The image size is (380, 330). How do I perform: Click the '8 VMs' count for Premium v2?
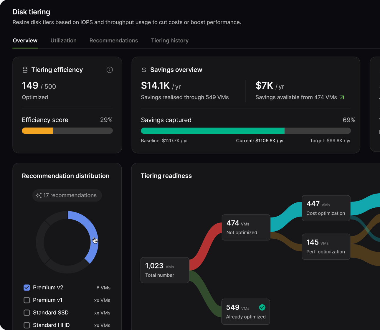point(103,288)
